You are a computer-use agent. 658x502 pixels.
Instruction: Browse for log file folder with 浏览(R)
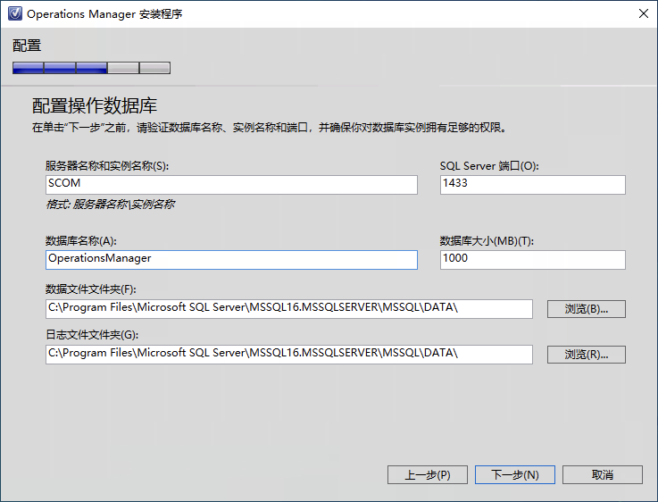point(587,355)
